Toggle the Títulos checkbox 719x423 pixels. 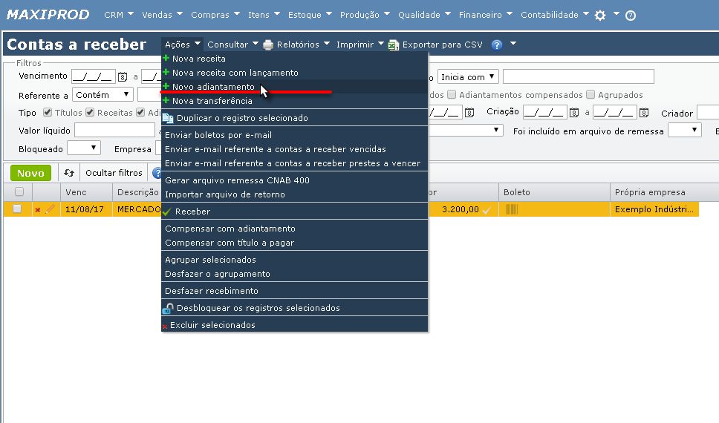(x=48, y=112)
